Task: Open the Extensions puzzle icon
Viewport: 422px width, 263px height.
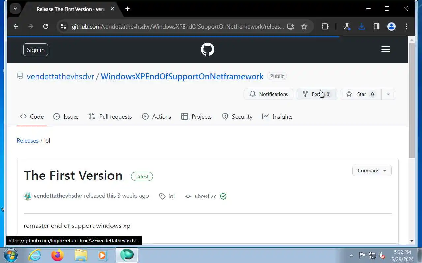Action: point(325,26)
